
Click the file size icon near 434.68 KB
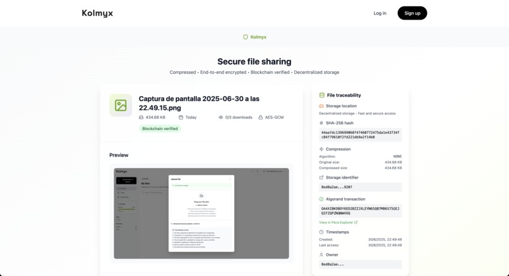[x=141, y=117]
